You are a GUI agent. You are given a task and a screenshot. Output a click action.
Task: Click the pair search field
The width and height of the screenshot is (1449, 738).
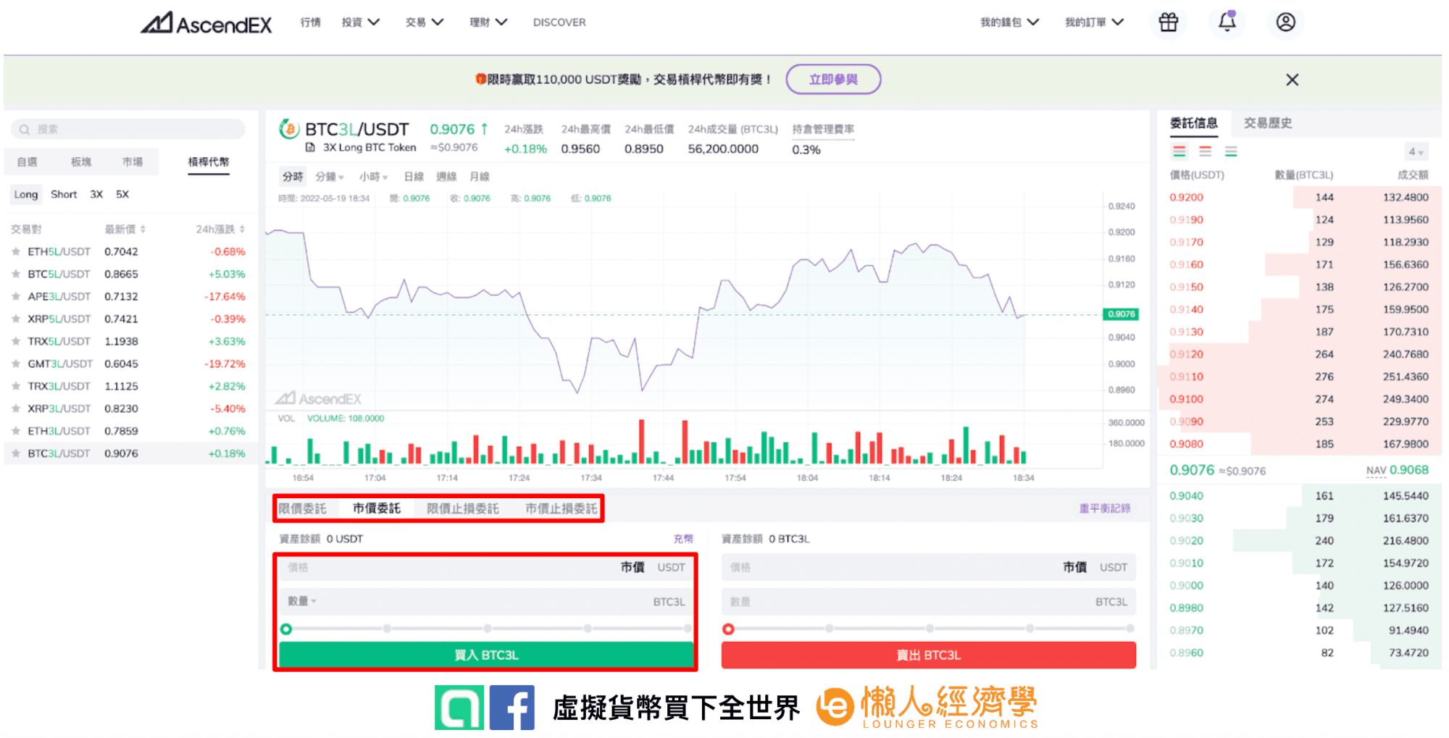pyautogui.click(x=128, y=130)
